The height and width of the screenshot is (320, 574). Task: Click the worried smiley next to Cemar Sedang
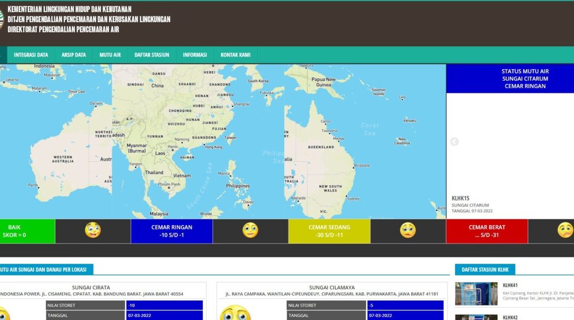coord(408,230)
